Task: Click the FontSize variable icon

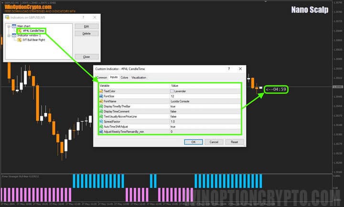Action: [x=101, y=96]
